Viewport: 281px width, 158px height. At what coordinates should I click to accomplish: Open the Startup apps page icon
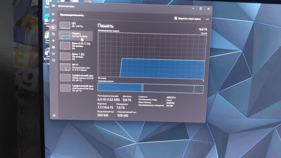click(53, 41)
